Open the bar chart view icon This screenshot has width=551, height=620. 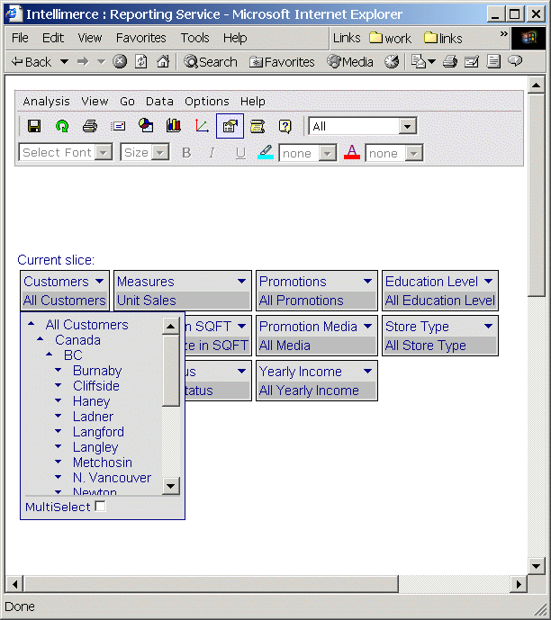174,125
